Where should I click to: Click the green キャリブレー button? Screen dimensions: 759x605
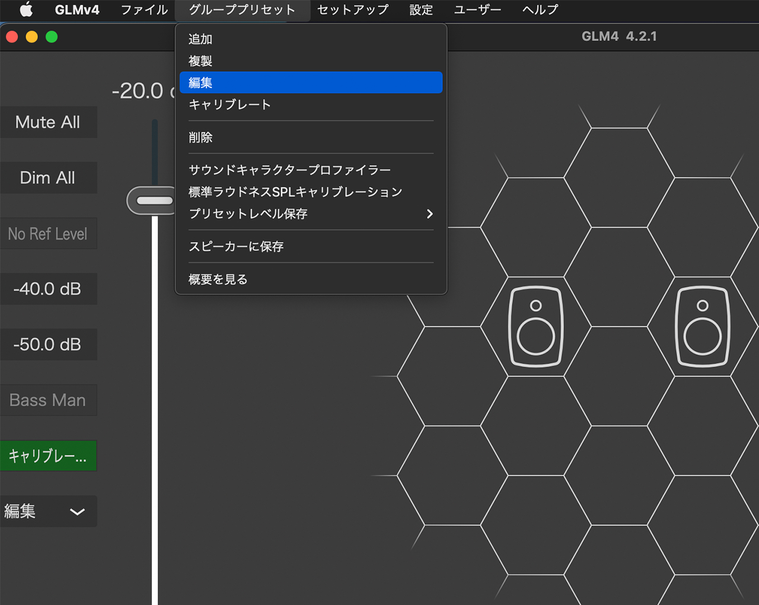(48, 456)
